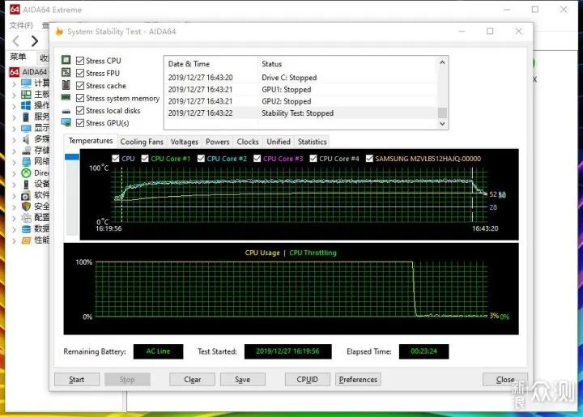Click the system memory RAM stick icon
This screenshot has height=417, width=583.
point(66,98)
